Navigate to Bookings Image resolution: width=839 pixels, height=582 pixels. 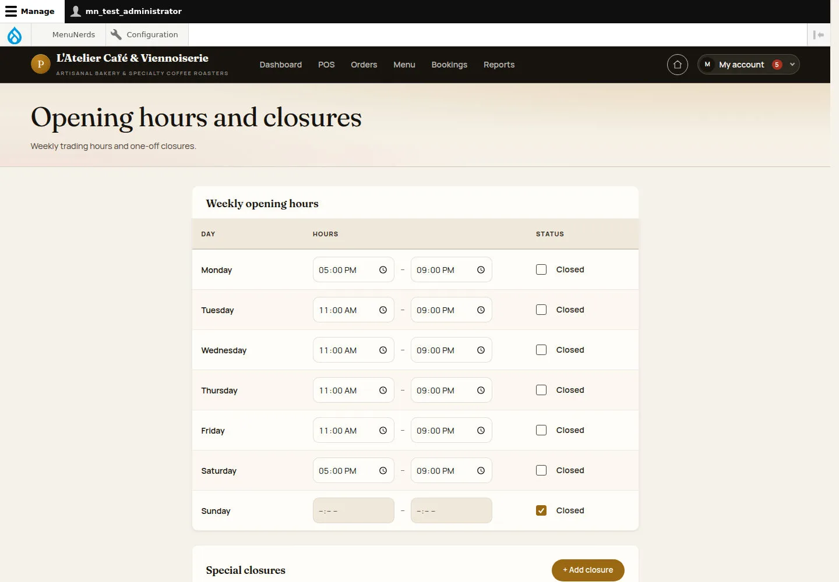(449, 65)
